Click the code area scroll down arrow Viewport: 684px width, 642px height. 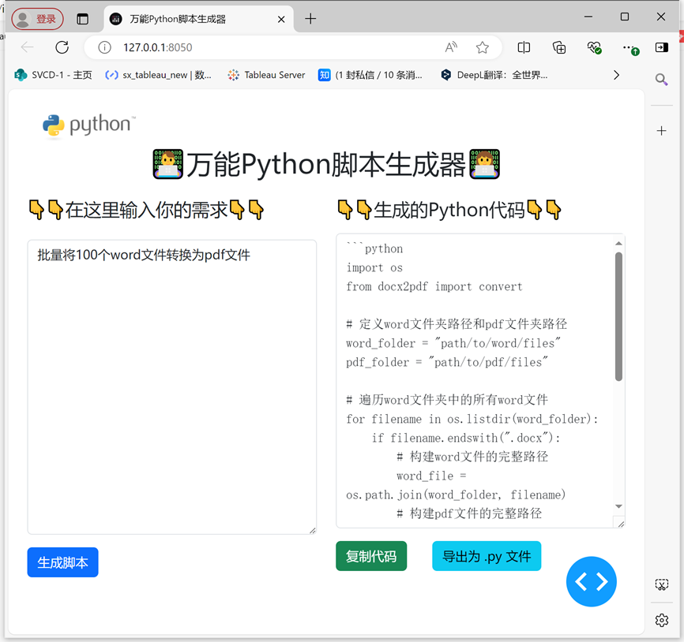(618, 506)
